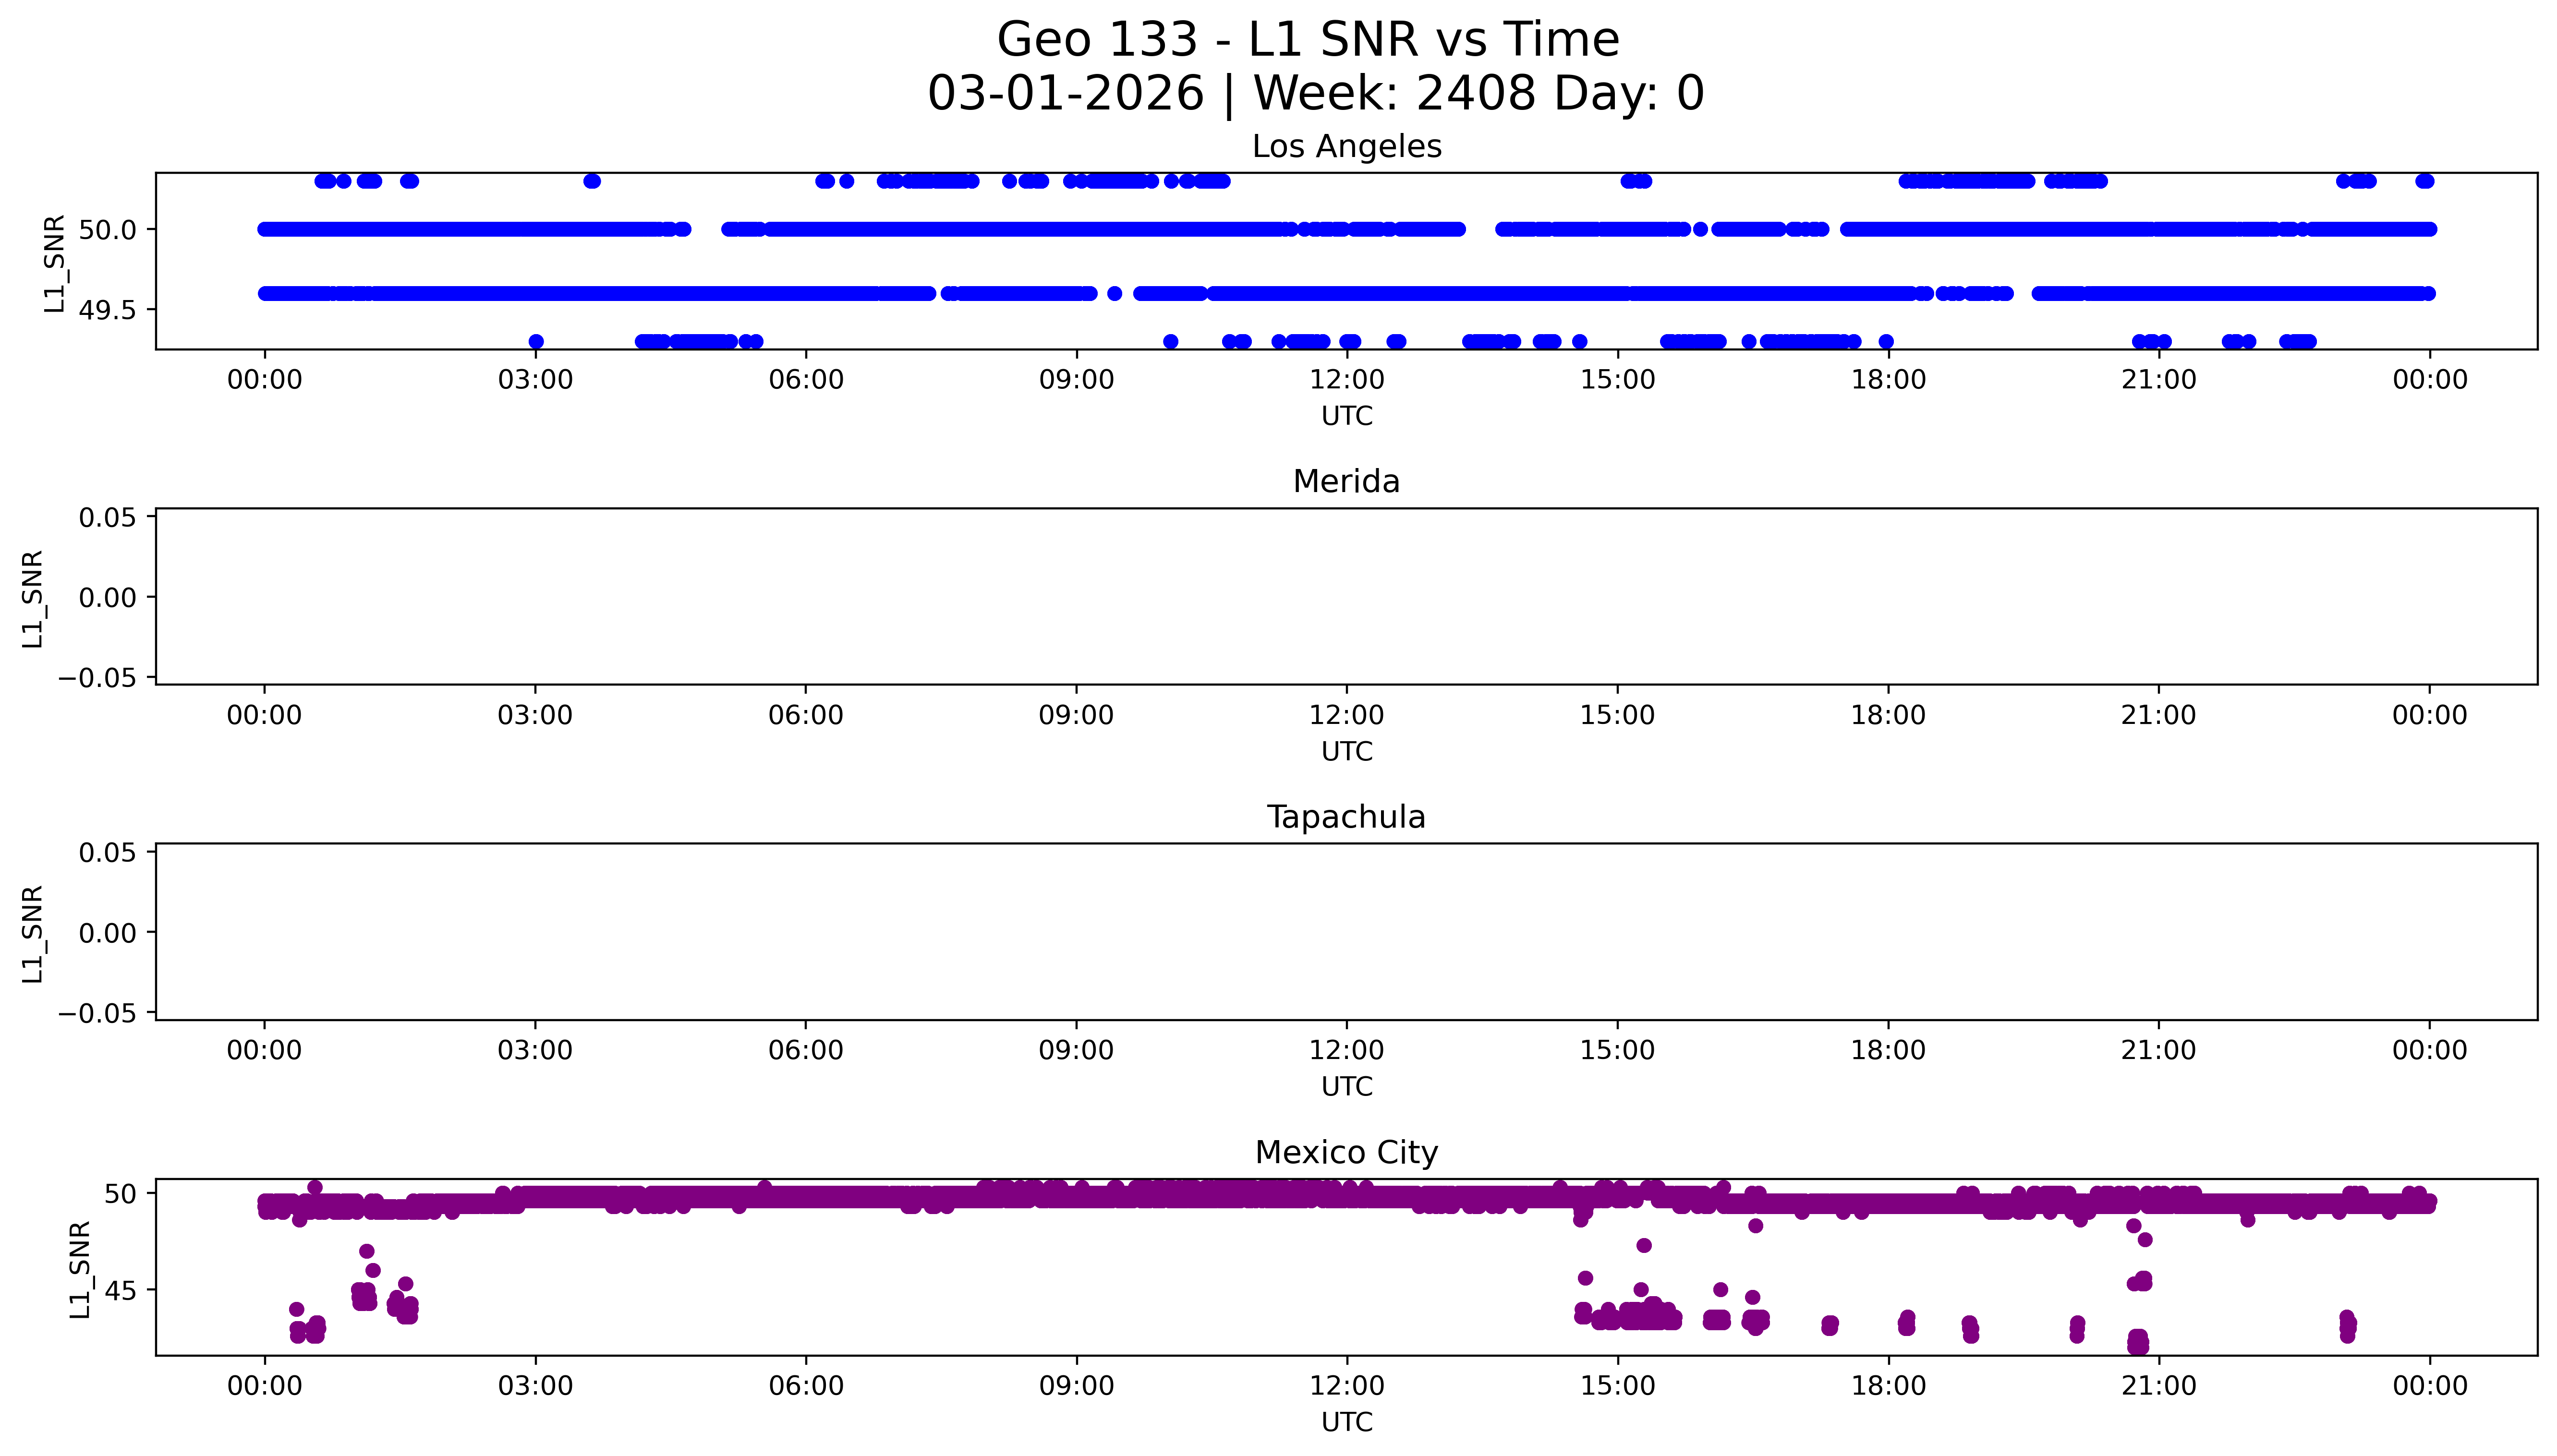Click the 45 y-axis tick in Mexico City plot
The image size is (2557, 1456).
coord(120,1291)
